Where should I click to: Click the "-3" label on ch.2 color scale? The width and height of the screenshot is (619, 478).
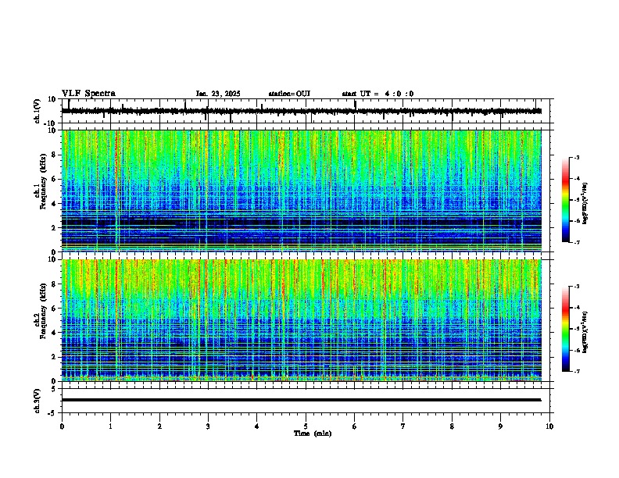(576, 287)
